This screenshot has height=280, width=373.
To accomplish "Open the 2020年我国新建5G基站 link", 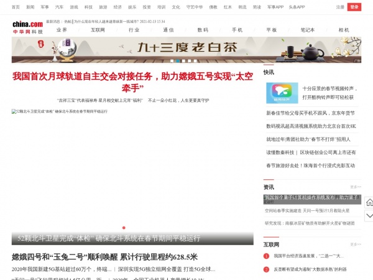I will click(62, 269).
